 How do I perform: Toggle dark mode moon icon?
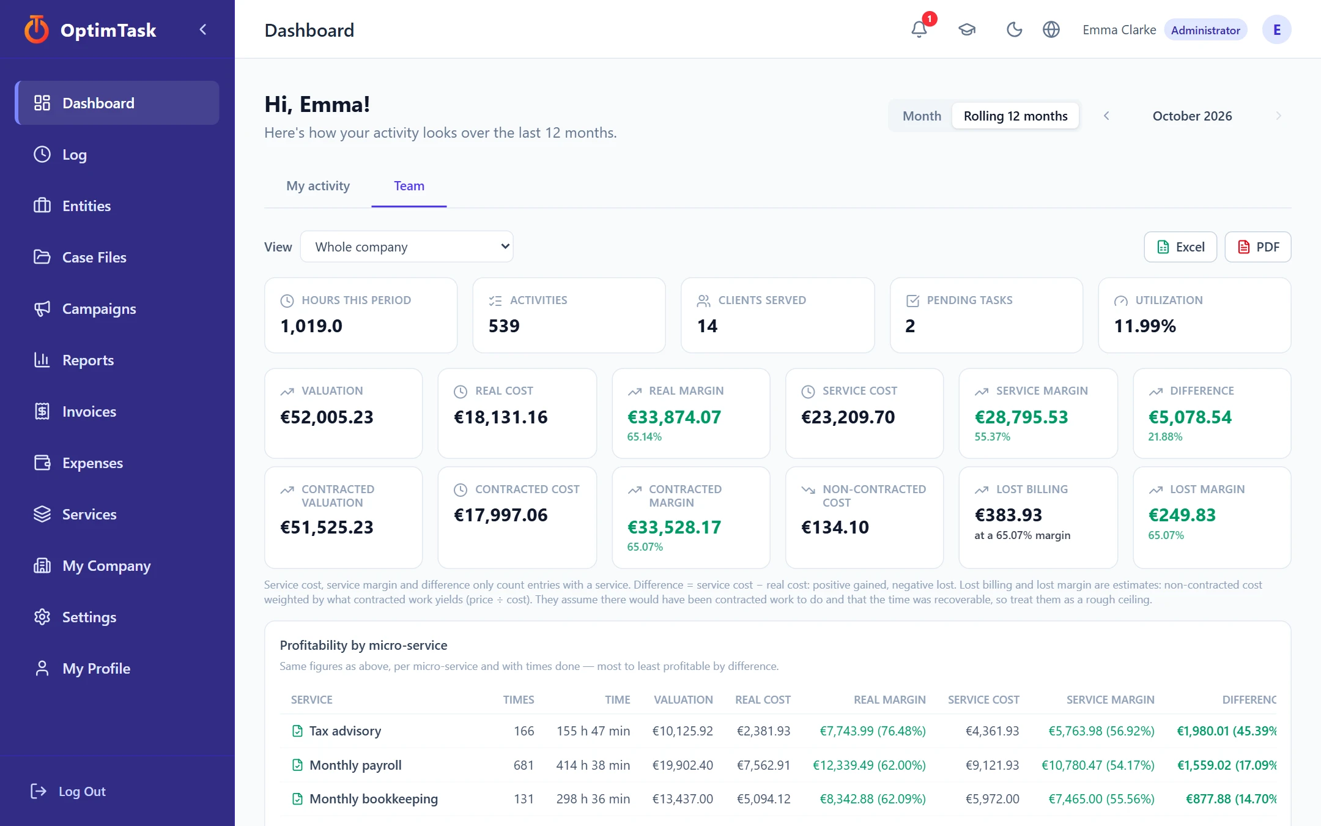[x=1014, y=29]
